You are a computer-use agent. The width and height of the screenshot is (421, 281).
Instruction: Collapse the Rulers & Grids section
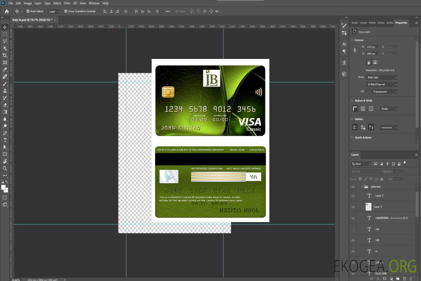pos(352,100)
